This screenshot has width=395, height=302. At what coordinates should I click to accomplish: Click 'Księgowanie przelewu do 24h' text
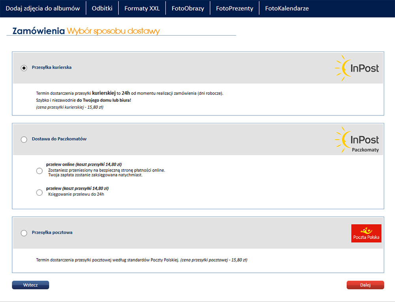tap(76, 194)
